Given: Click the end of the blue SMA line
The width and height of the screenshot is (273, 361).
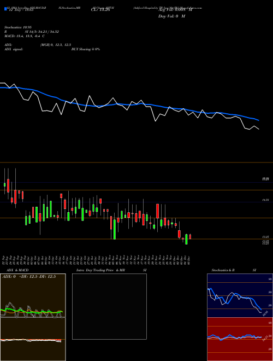Looking at the screenshot, I should [259, 120].
